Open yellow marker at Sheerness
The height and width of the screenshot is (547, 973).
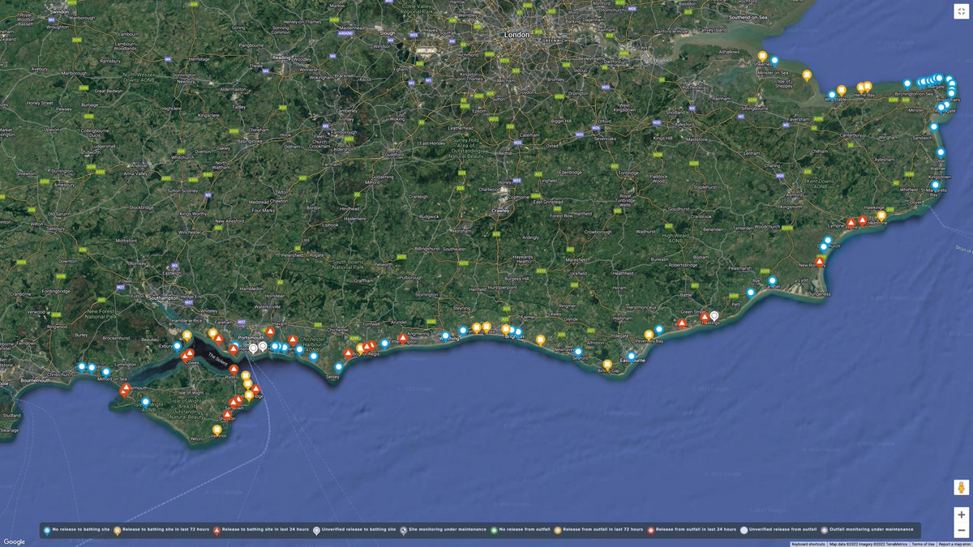[x=762, y=56]
